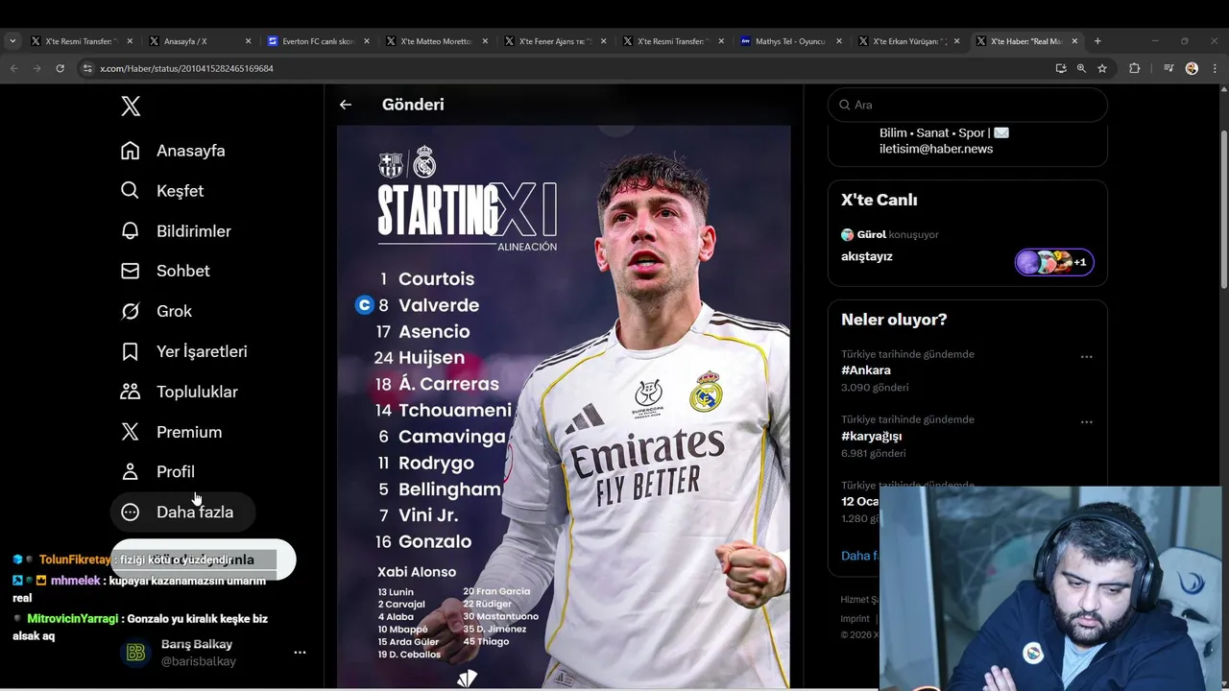The height and width of the screenshot is (691, 1229).
Task: Open the X logo home icon
Action: pyautogui.click(x=131, y=107)
